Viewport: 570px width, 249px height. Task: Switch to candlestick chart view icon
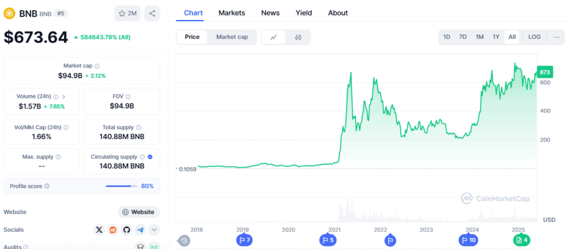(x=298, y=37)
